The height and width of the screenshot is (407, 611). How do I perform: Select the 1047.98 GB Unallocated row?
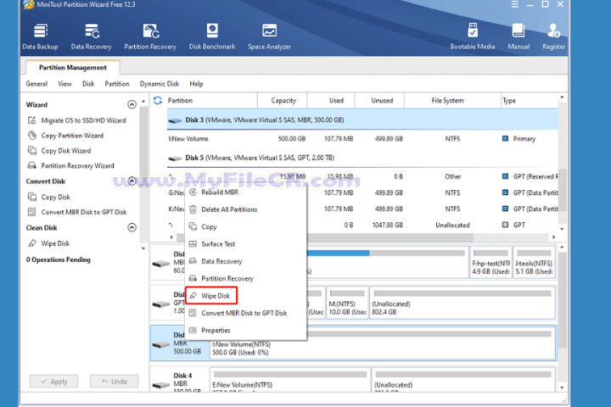click(x=362, y=225)
